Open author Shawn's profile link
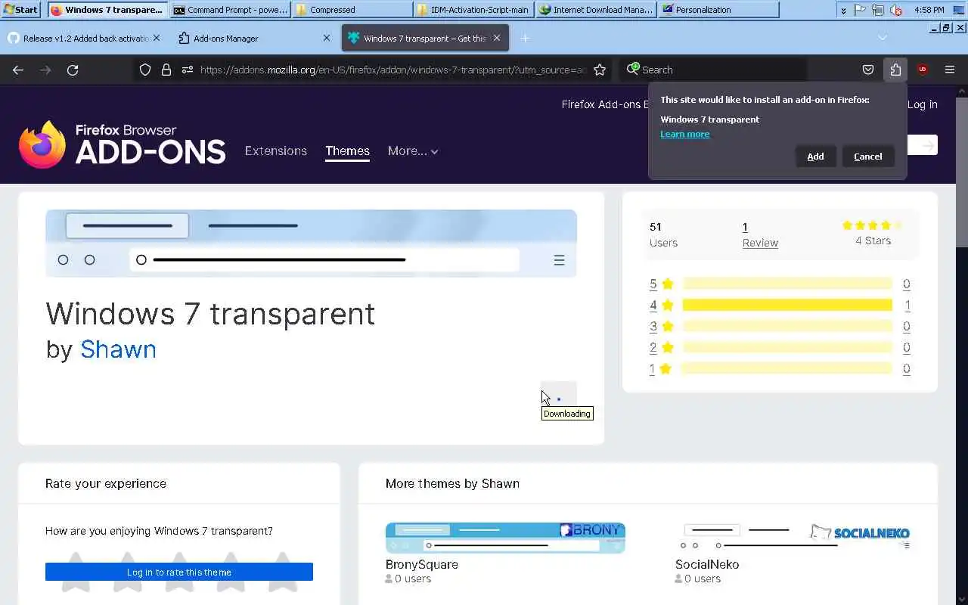This screenshot has width=968, height=605. [x=118, y=349]
